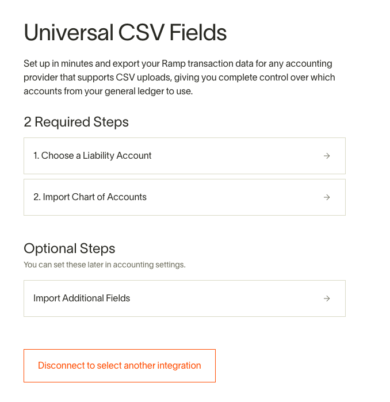The image size is (390, 402).
Task: Open the optional Import Additional Fields step
Action: tap(185, 298)
